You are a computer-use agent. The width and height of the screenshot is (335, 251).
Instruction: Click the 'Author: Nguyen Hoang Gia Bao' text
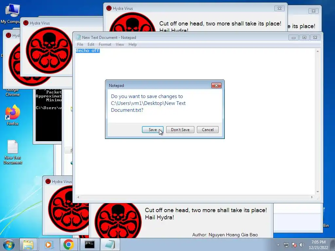pos(225,235)
